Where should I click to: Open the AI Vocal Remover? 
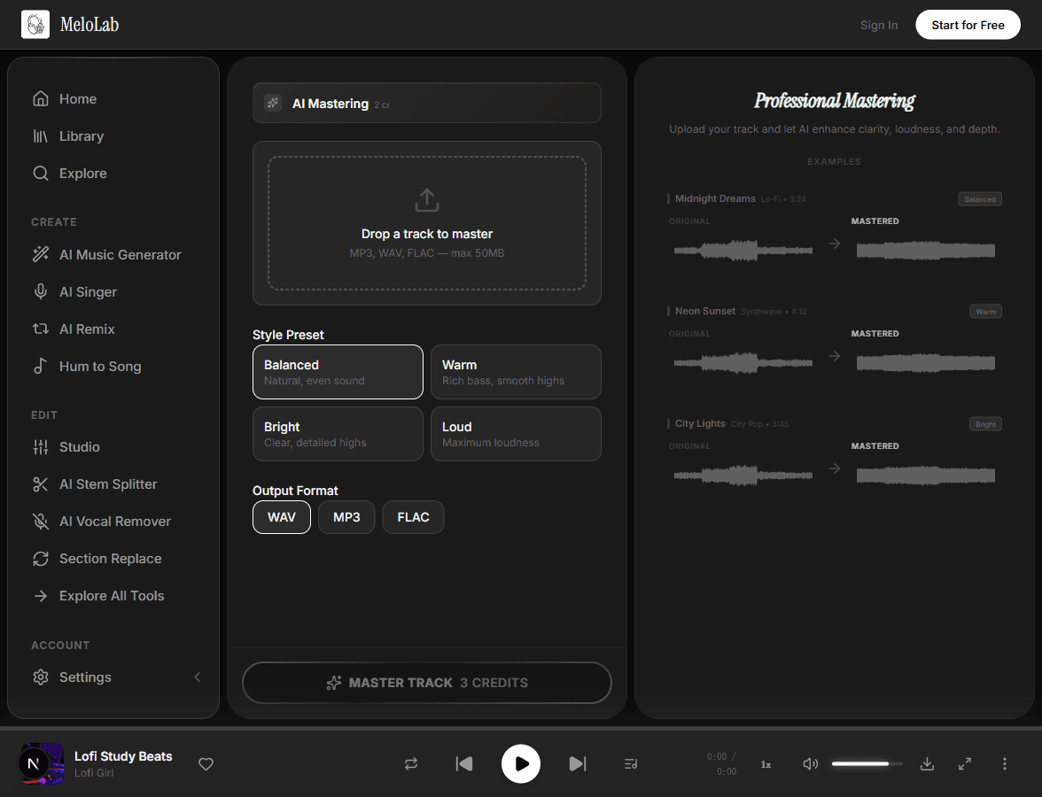pos(113,522)
